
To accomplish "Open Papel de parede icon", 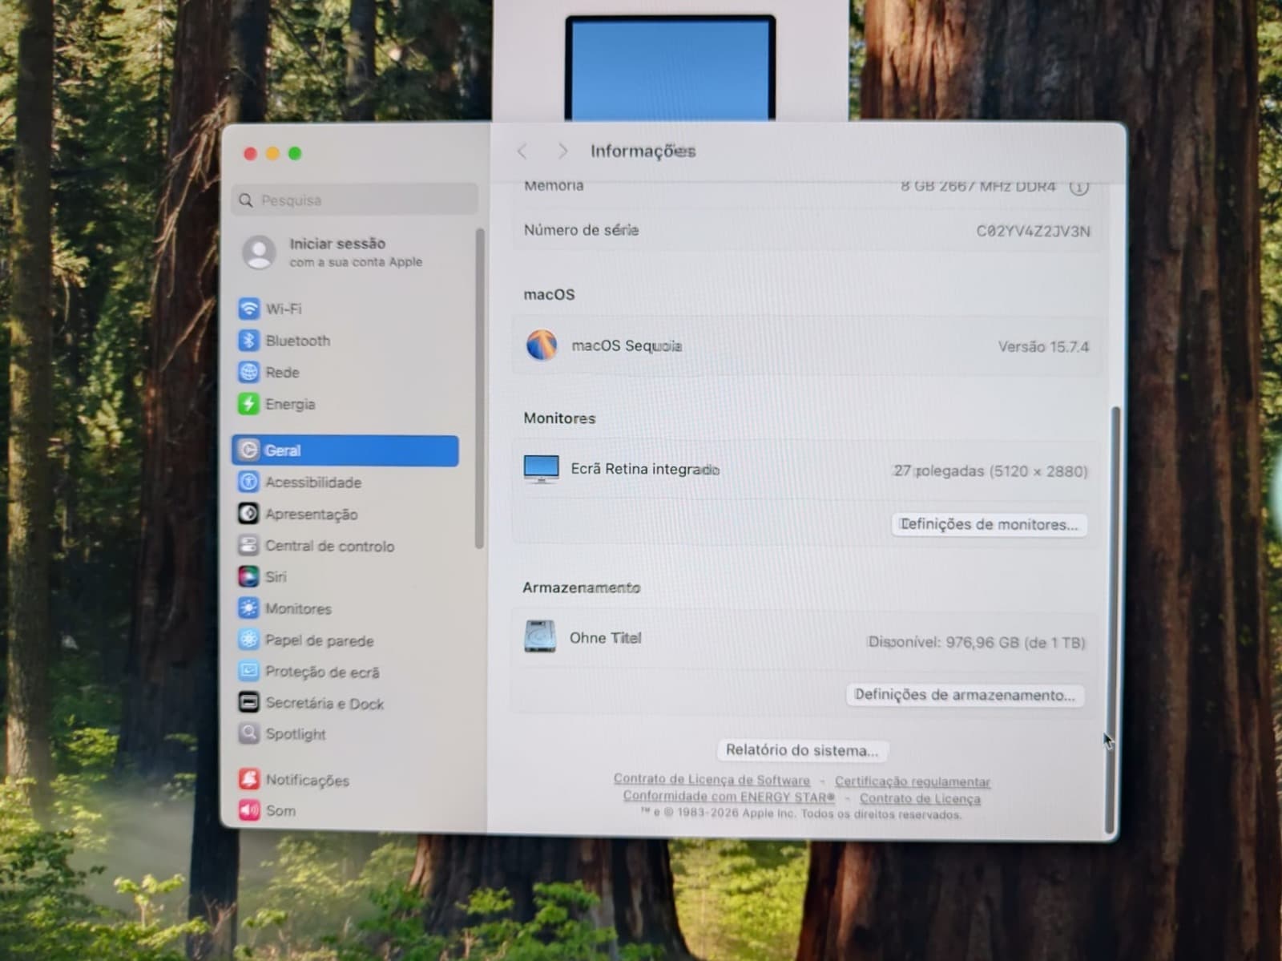I will pyautogui.click(x=248, y=640).
